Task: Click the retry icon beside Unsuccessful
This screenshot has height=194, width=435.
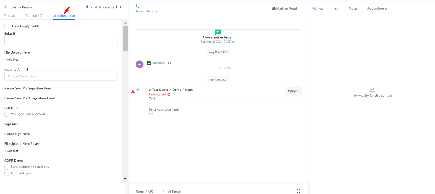Action: click(169, 95)
